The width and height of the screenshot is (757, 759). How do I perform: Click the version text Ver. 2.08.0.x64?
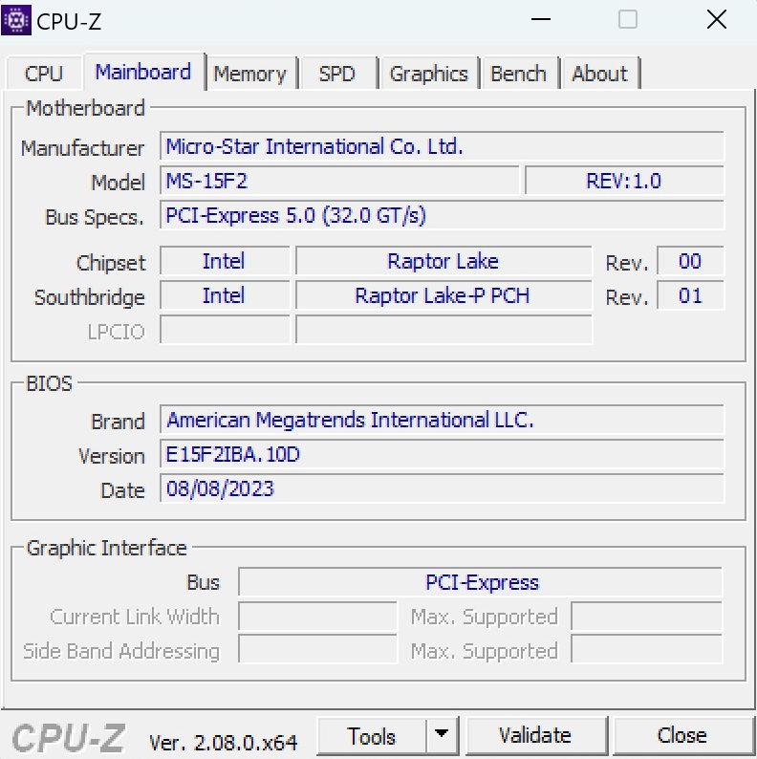pos(223,742)
